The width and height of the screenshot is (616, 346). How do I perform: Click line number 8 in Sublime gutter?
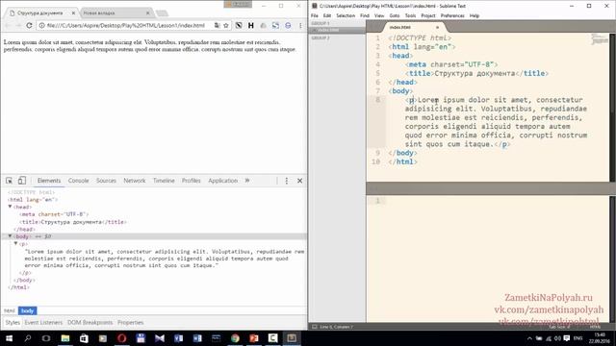coord(377,100)
